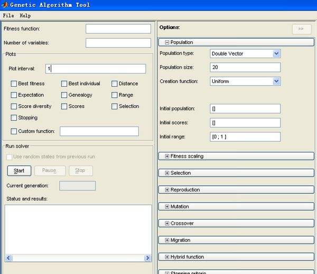Click the Fitness function input field
This screenshot has height=274, width=317.
pos(118,29)
